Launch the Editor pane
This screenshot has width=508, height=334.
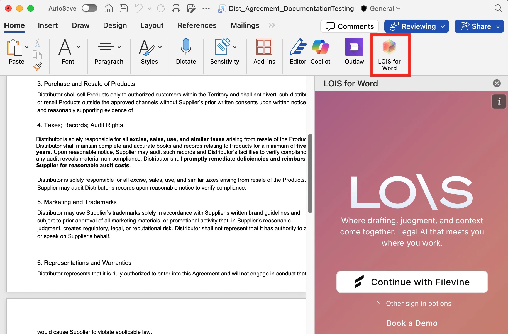pyautogui.click(x=298, y=51)
